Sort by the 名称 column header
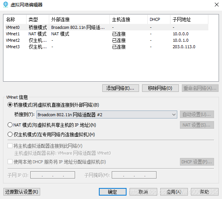Viewport: 222px width, 199px height. pyautogui.click(x=16, y=19)
